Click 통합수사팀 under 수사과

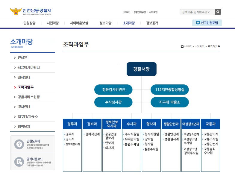click(x=132, y=144)
